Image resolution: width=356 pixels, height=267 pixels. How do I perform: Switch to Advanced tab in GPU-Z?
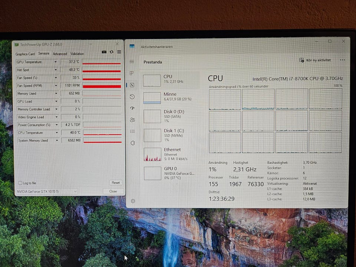(x=60, y=54)
